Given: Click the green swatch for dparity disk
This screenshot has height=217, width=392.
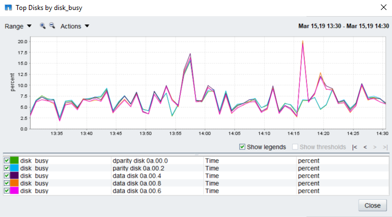Looking at the screenshot, I should 14,160.
